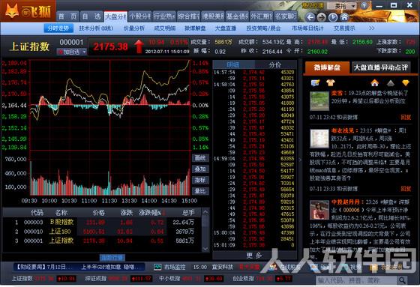The image size is (420, 287).
Task: Switch to 外汇期货 main tab
Action: [x=261, y=16]
